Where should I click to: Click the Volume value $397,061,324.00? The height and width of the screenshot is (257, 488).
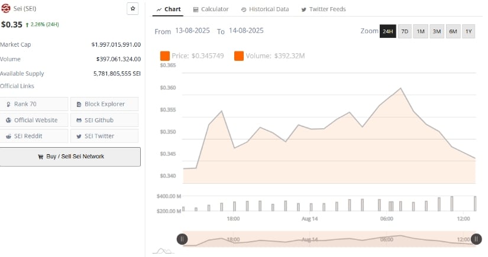tap(118, 59)
